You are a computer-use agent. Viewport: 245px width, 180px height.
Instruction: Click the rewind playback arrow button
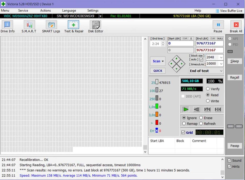click(196, 109)
